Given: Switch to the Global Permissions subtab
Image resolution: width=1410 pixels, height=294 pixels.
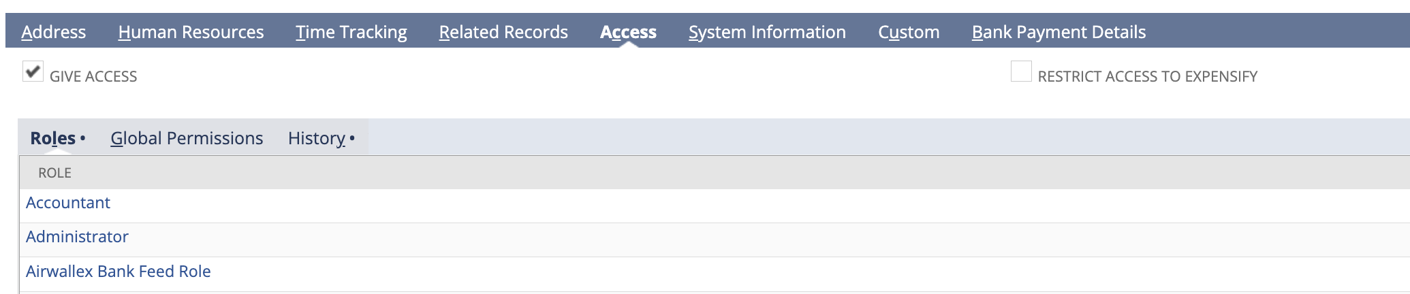Looking at the screenshot, I should click(x=187, y=138).
